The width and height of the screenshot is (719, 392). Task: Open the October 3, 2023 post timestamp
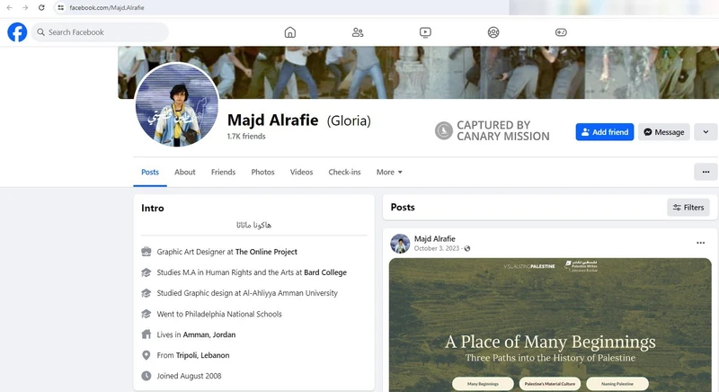pyautogui.click(x=437, y=248)
